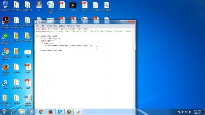
Task: Select the bootstrap-3 folder on desktop
Action: [17, 84]
